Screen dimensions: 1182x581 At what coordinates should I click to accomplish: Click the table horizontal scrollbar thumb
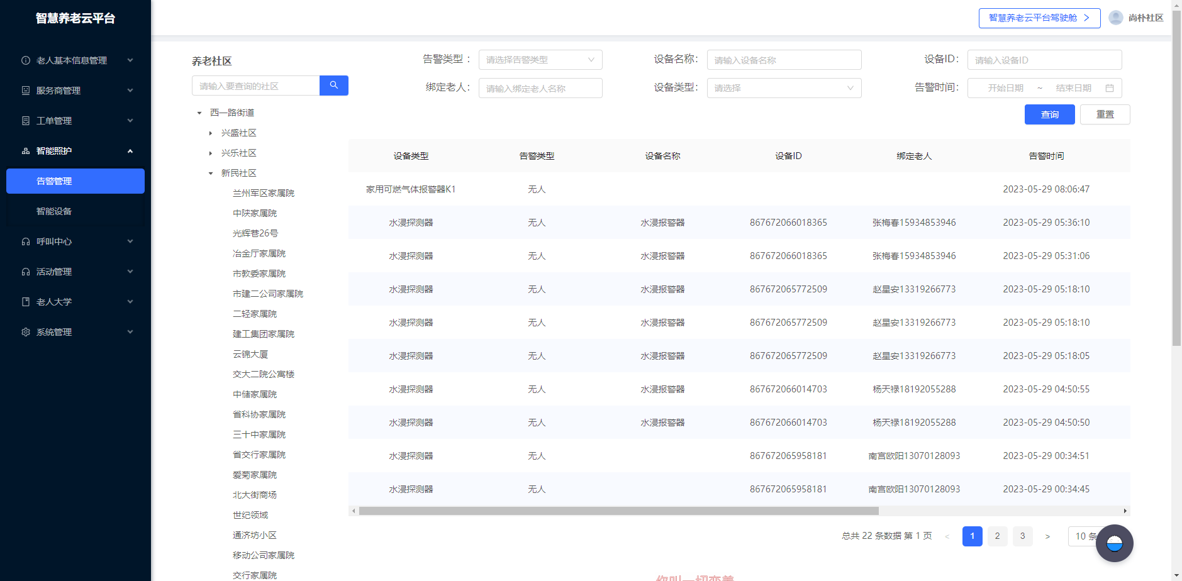pos(618,511)
